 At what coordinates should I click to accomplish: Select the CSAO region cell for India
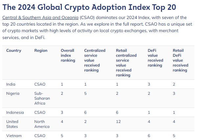point(40,84)
